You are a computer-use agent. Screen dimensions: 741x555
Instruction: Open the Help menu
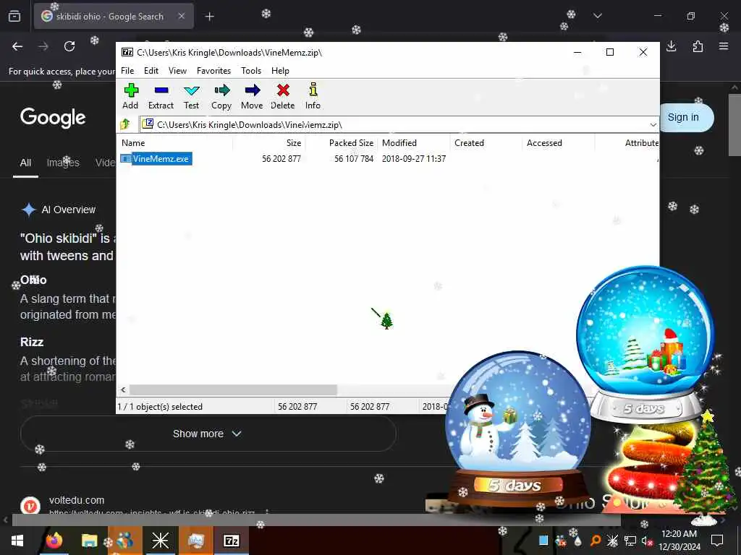point(280,71)
